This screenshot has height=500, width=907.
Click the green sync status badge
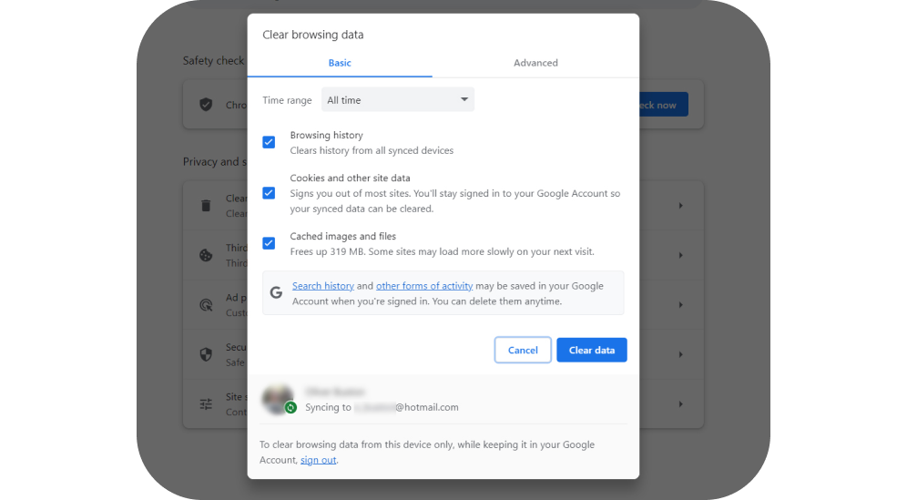point(290,407)
